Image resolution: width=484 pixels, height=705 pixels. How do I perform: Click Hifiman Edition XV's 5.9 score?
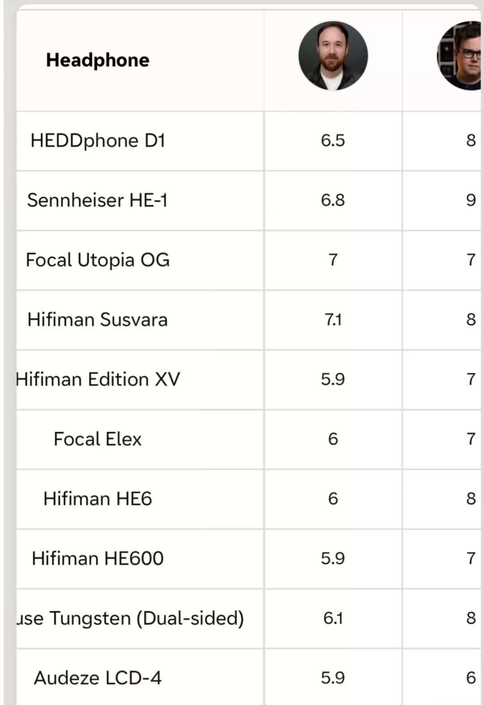(x=333, y=380)
